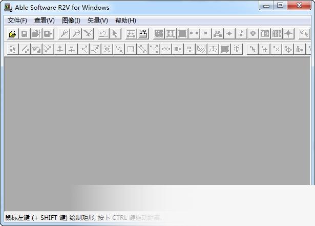Click the ID= assign icon in middle toolbar

(178, 49)
